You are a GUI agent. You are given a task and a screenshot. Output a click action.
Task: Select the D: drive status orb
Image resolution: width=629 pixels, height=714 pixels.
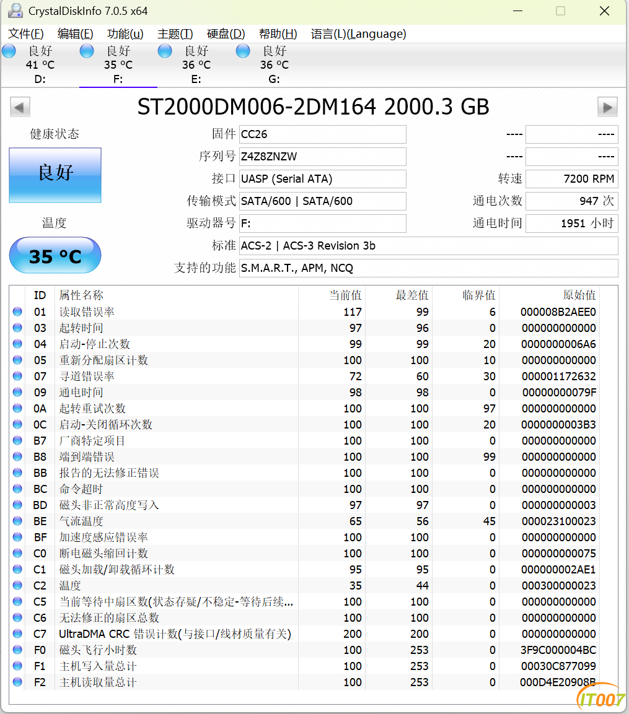[x=9, y=51]
